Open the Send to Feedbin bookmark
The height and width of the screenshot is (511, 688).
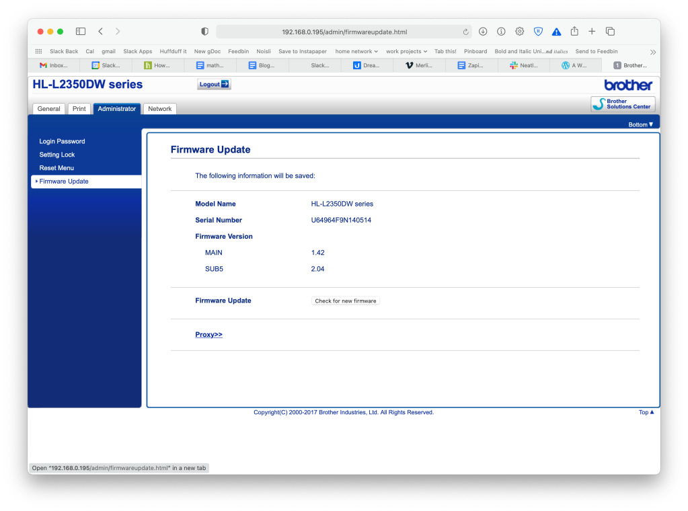tap(597, 51)
